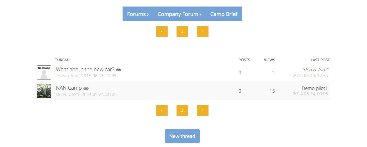Select page 1 in bottom pagination

(x=182, y=110)
